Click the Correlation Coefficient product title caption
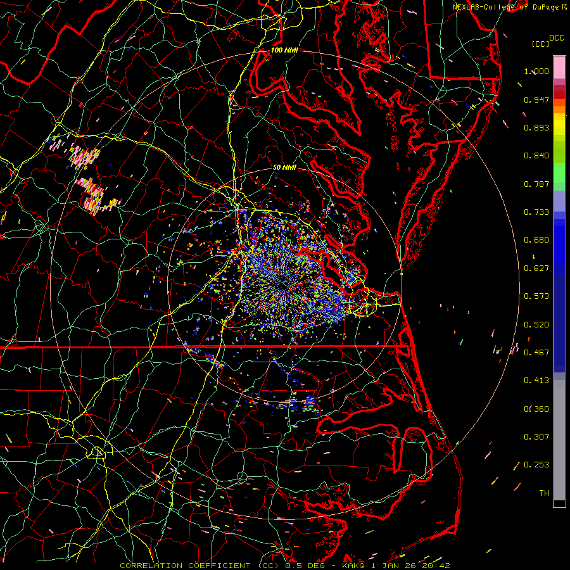Viewport: 570px width, 570px height. click(285, 566)
